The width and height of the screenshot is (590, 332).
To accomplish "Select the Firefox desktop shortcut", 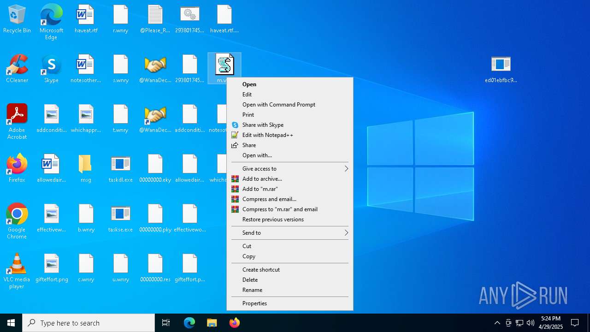I will [x=17, y=168].
